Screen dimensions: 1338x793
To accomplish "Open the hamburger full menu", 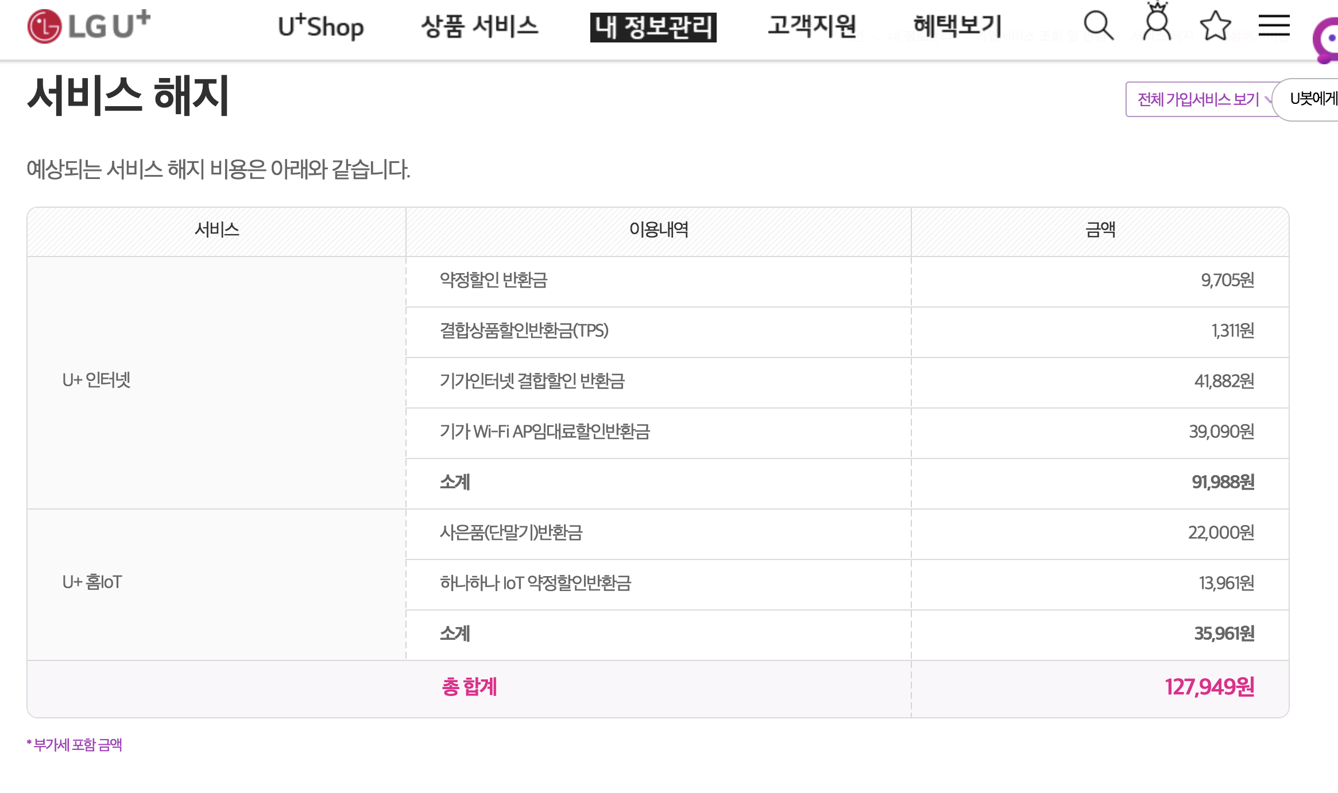I will pos(1274,26).
